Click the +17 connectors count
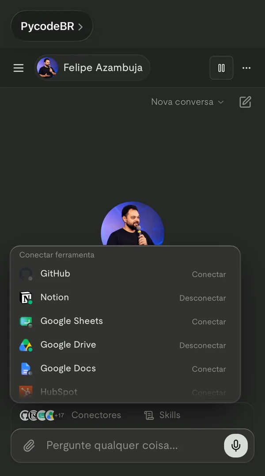This screenshot has width=265, height=476. 59,415
